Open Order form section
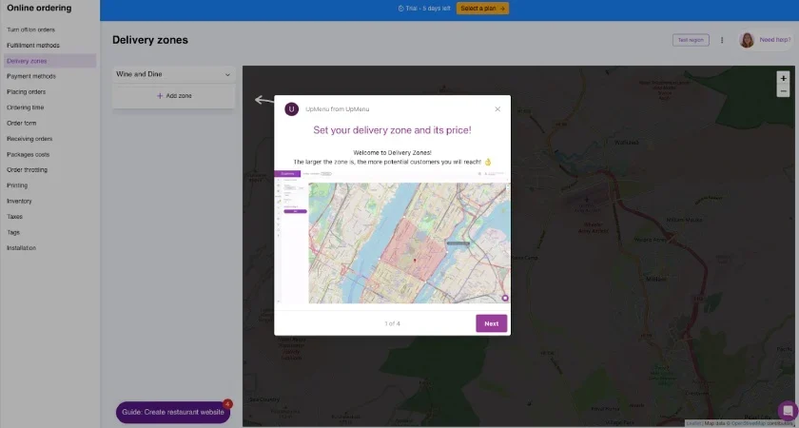 coord(21,123)
